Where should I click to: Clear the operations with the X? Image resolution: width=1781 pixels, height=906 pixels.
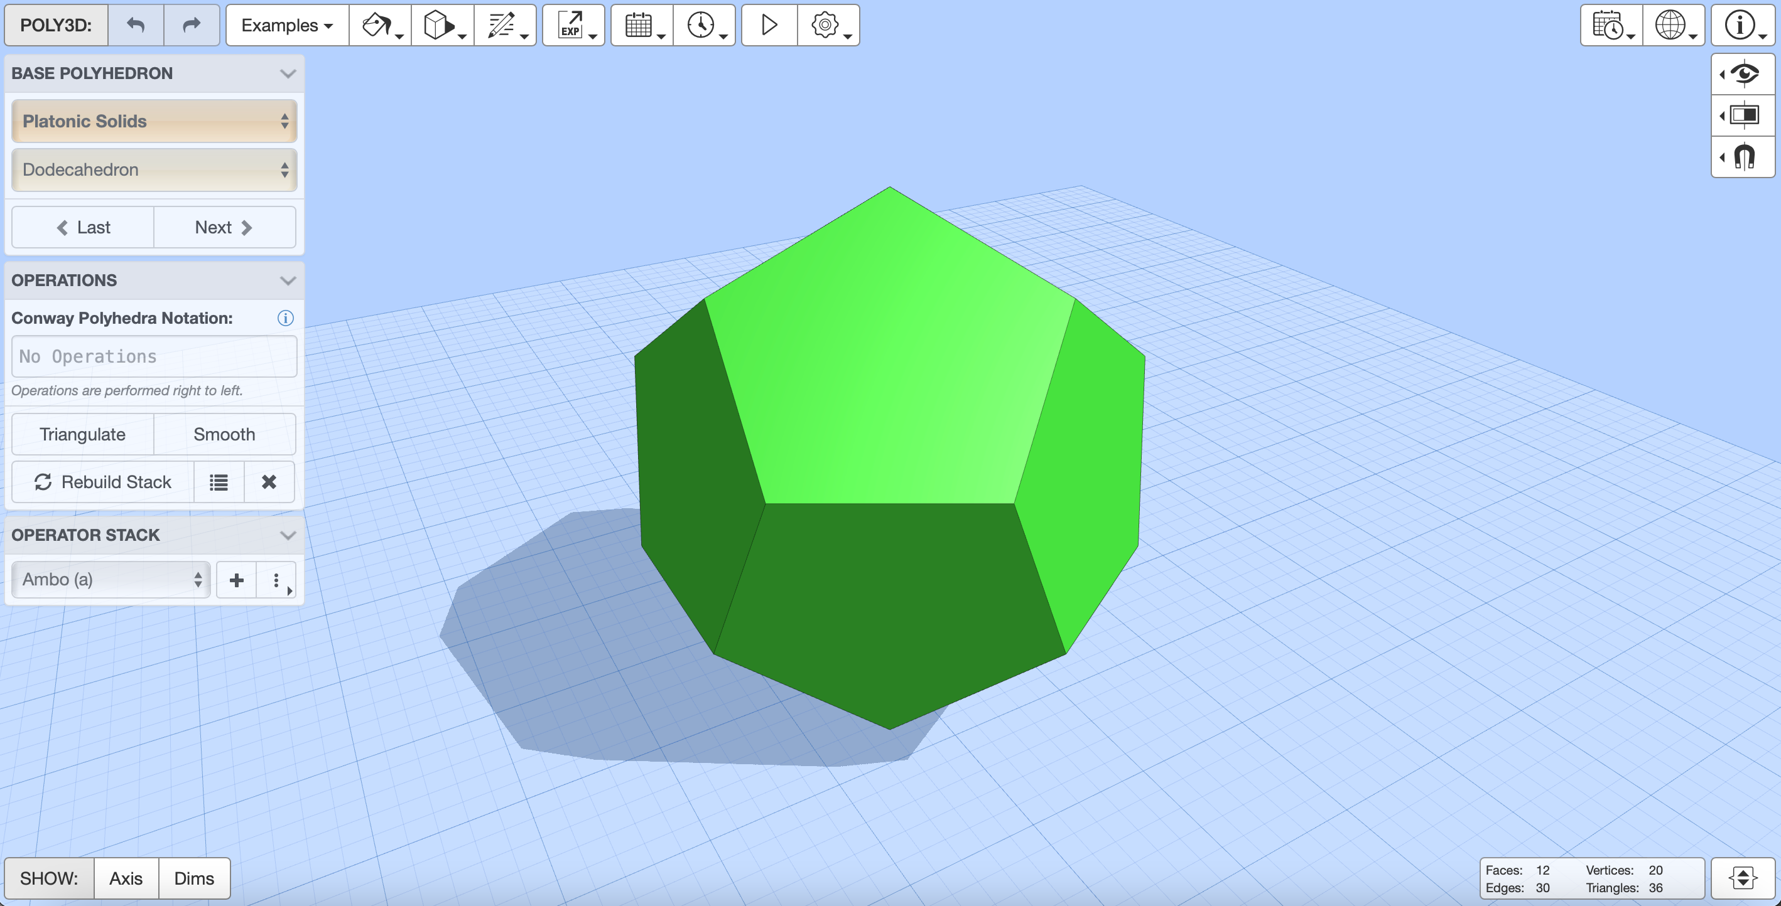tap(269, 482)
